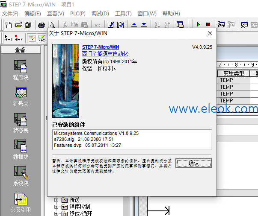Image resolution: width=258 pixels, height=216 pixels.
Task: Select the Features.dvp component line
Action: point(87,145)
